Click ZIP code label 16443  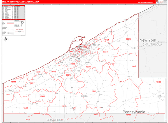(8, 94)
